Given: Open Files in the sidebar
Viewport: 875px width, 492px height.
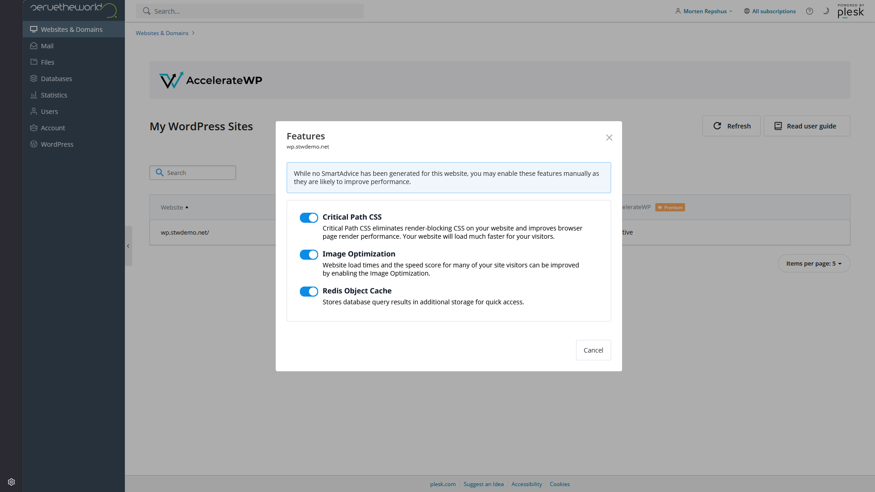Looking at the screenshot, I should point(74,62).
